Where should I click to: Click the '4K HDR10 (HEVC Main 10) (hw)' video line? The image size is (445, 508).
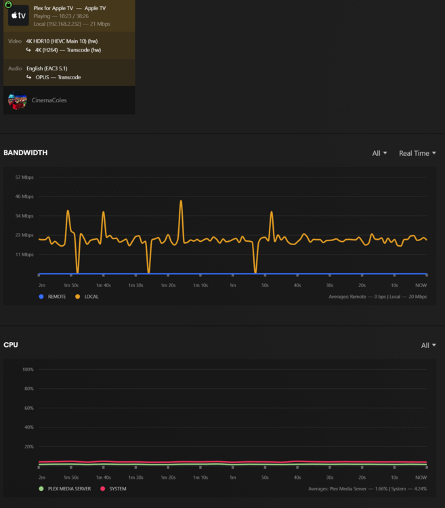point(62,41)
